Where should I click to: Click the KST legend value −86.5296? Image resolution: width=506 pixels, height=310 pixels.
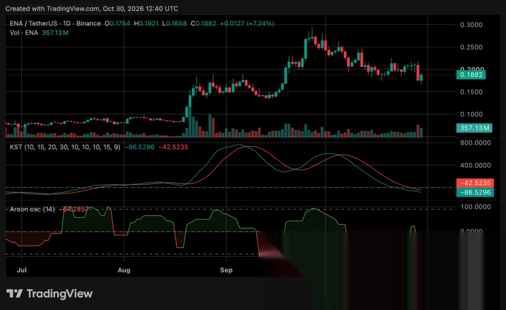tap(139, 147)
